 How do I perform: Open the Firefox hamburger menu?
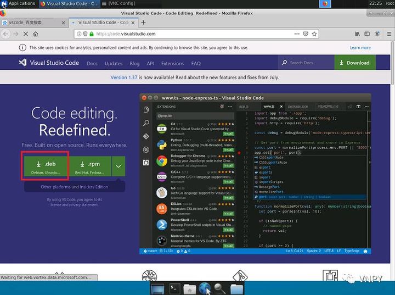(389, 34)
